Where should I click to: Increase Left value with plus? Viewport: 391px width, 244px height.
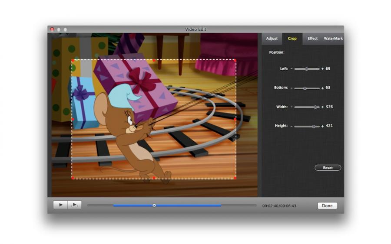point(322,69)
